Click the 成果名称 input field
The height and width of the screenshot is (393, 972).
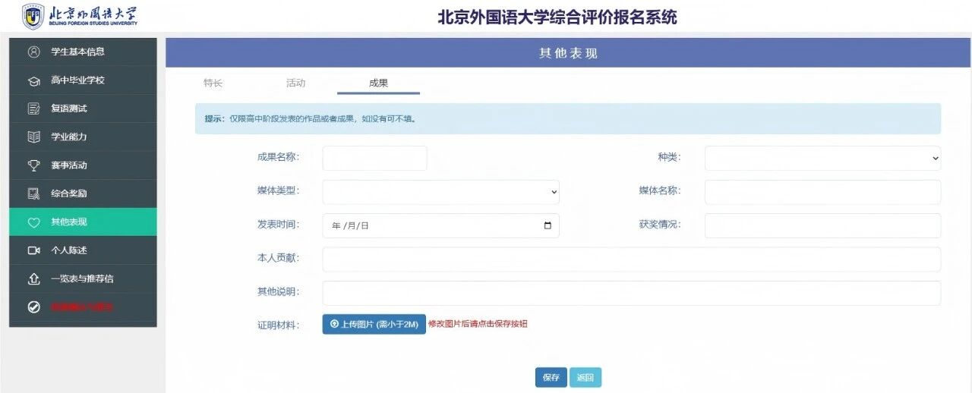pyautogui.click(x=374, y=158)
